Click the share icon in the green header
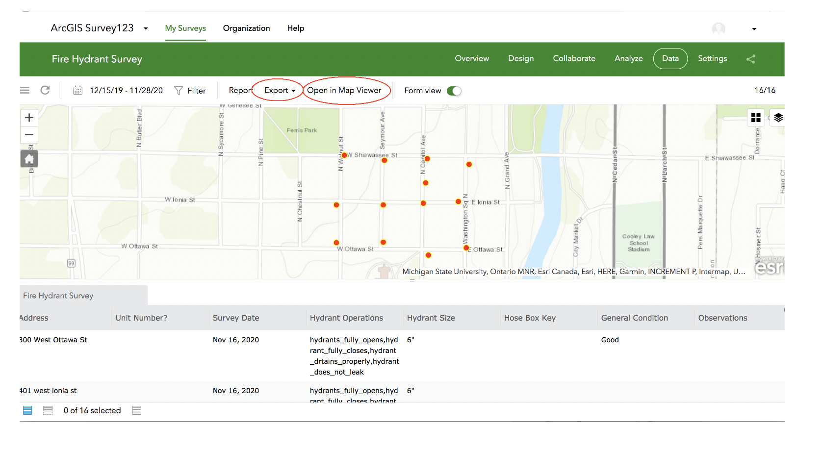Image resolution: width=823 pixels, height=452 pixels. pos(750,59)
